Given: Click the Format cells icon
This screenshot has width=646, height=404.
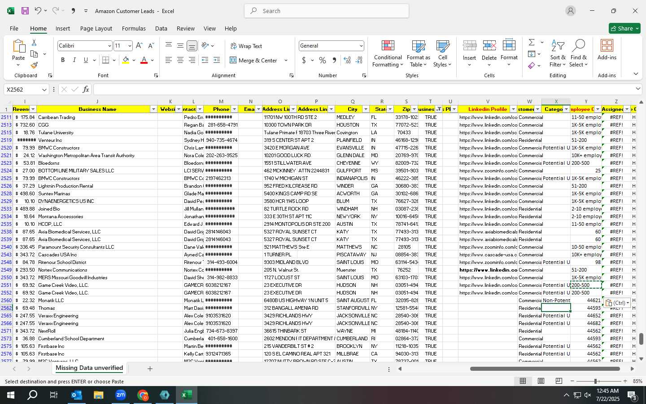Looking at the screenshot, I should [x=509, y=46].
